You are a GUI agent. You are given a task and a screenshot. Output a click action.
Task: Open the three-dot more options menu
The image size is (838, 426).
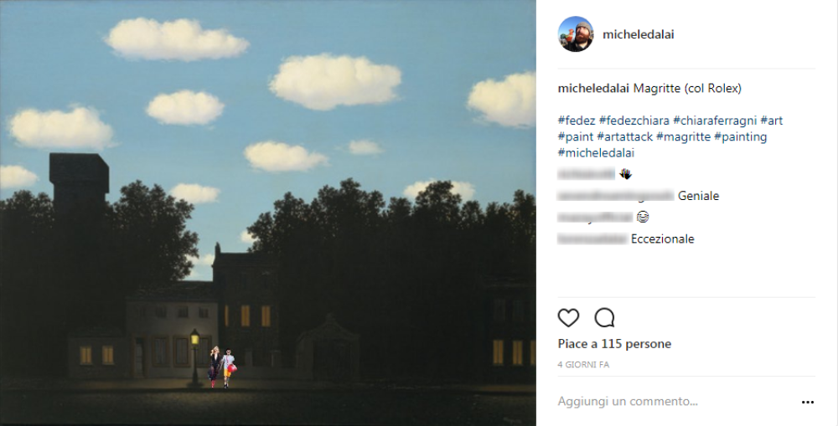(x=808, y=402)
